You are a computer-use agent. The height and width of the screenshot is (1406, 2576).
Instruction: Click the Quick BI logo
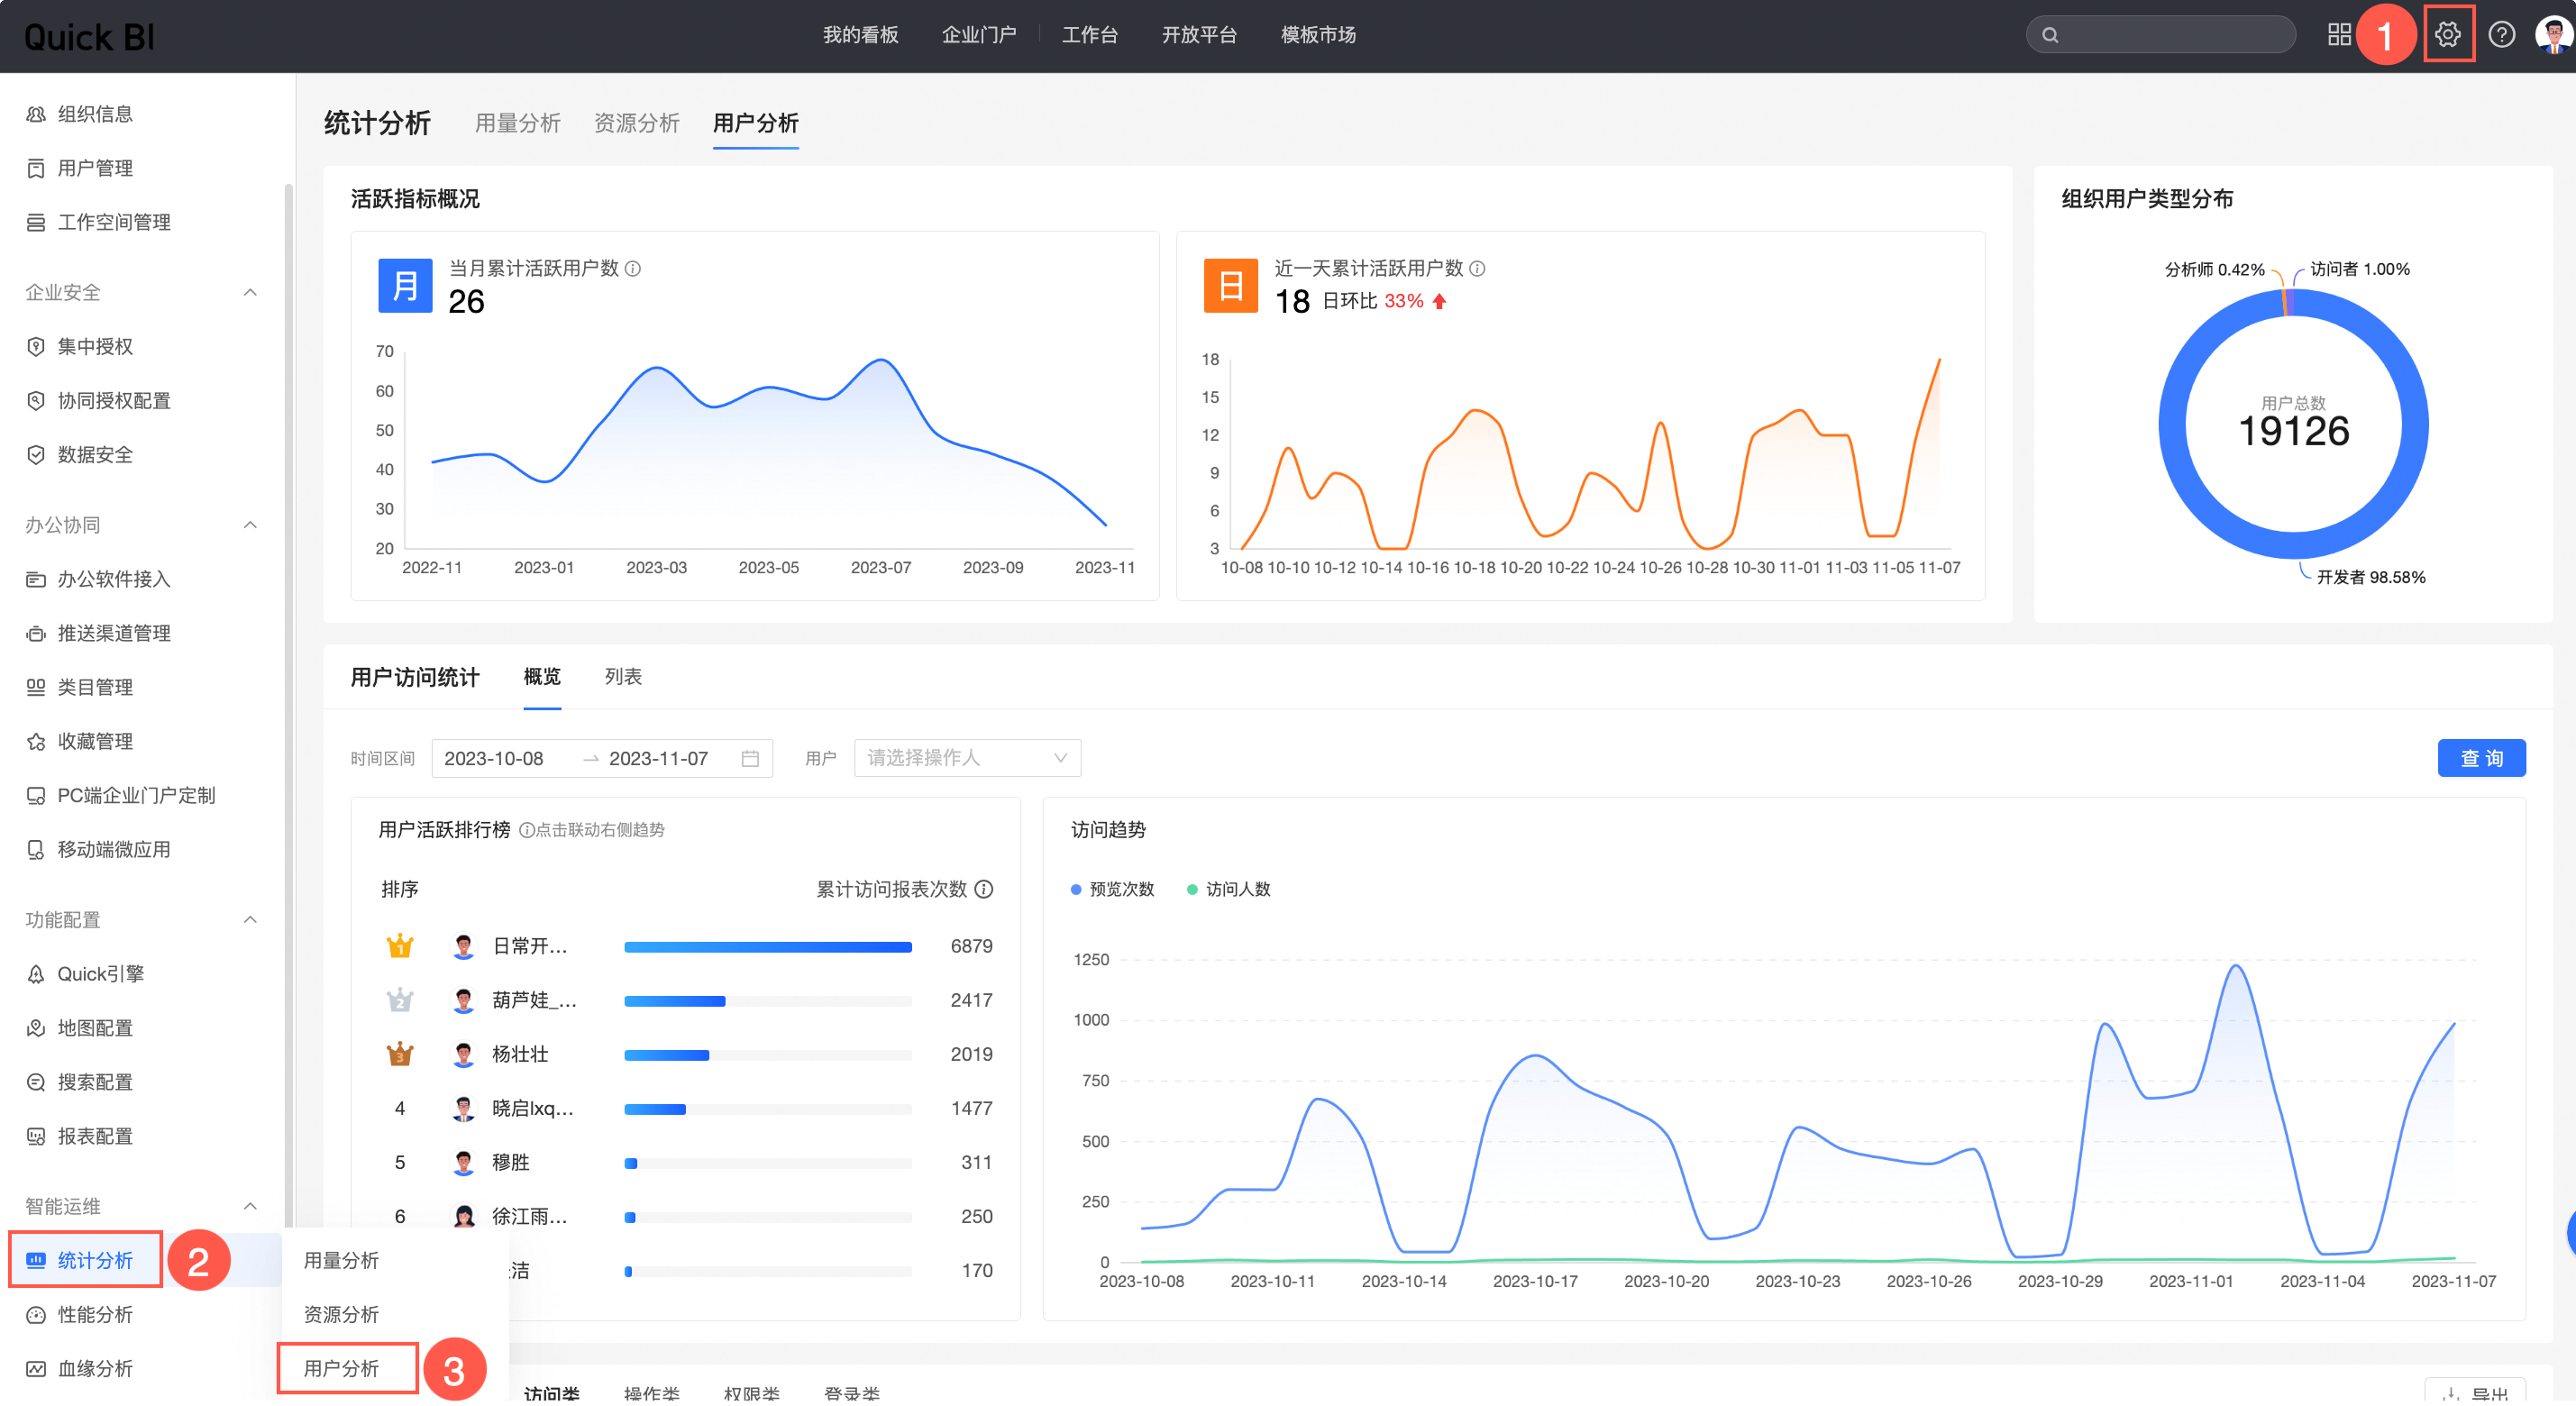[x=89, y=37]
